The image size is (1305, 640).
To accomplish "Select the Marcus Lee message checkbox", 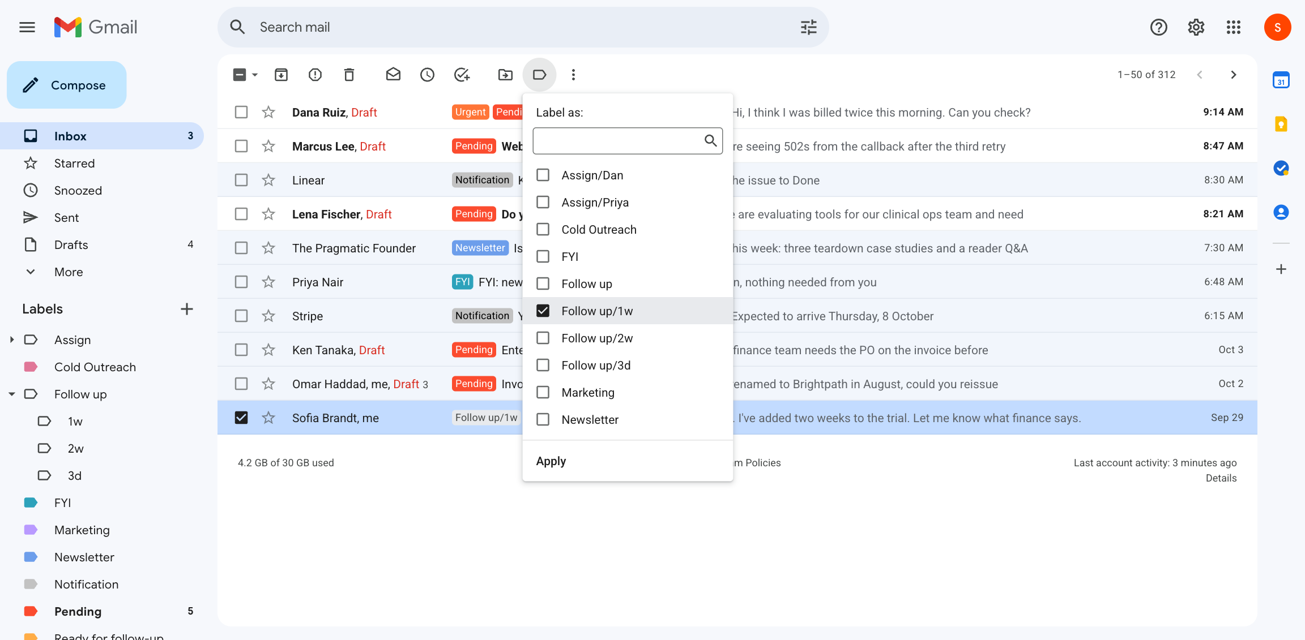I will (241, 146).
